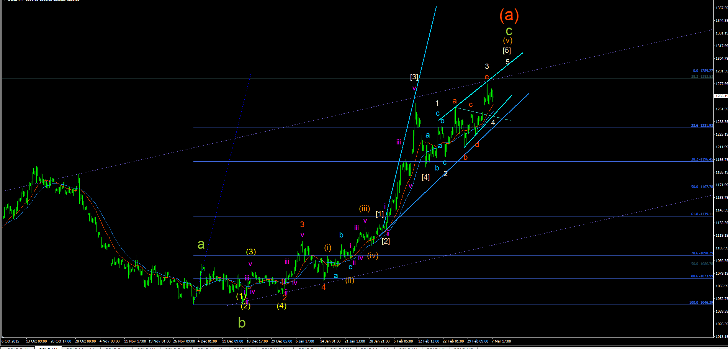Click Fibonacci level label '50.0 -1167.78'
The width and height of the screenshot is (728, 349).
click(702, 187)
